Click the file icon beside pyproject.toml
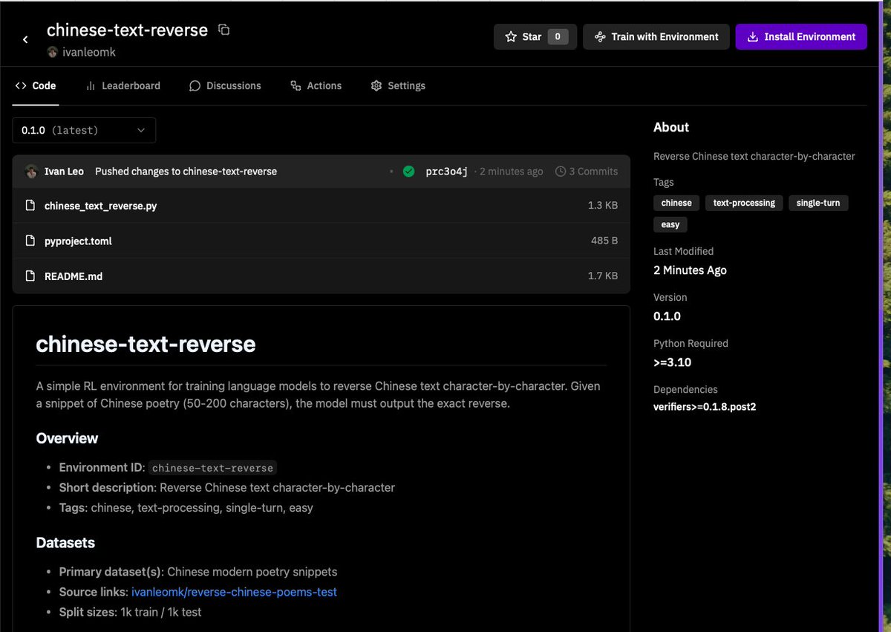The width and height of the screenshot is (891, 632). coord(30,241)
